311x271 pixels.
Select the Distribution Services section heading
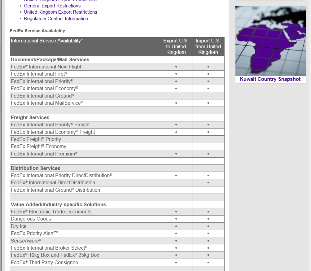tap(36, 168)
